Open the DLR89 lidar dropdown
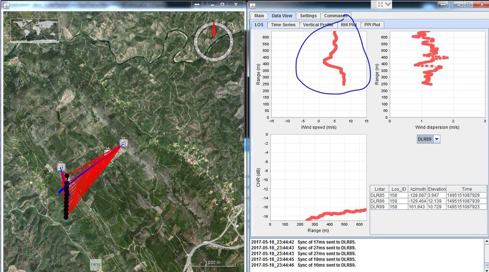Image resolution: width=489 pixels, height=272 pixels. 428,139
